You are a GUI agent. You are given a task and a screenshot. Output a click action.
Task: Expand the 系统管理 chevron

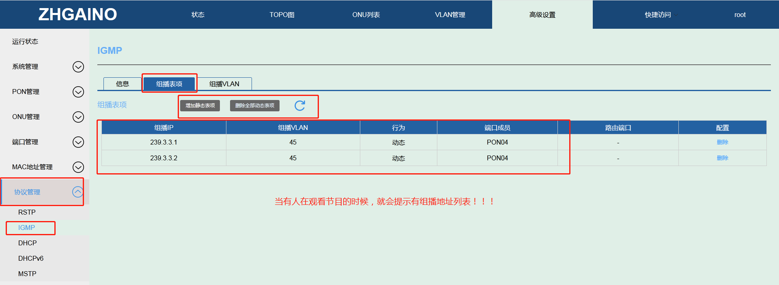point(78,67)
